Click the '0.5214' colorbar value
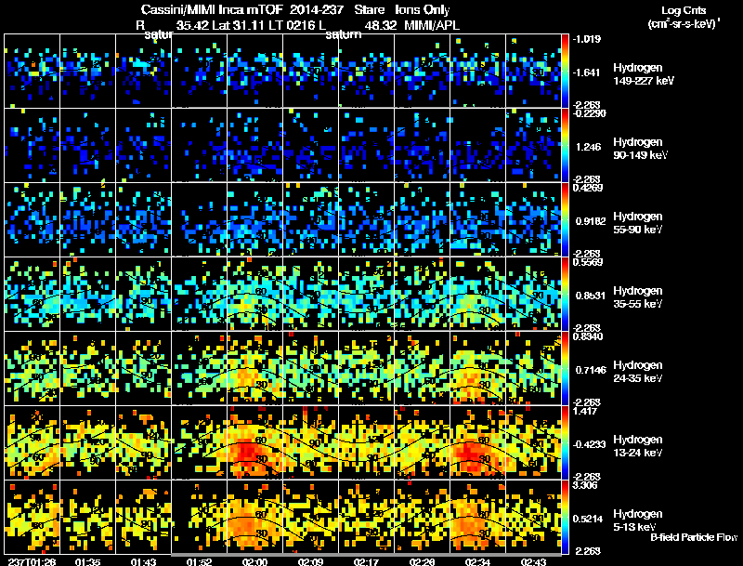 (588, 520)
